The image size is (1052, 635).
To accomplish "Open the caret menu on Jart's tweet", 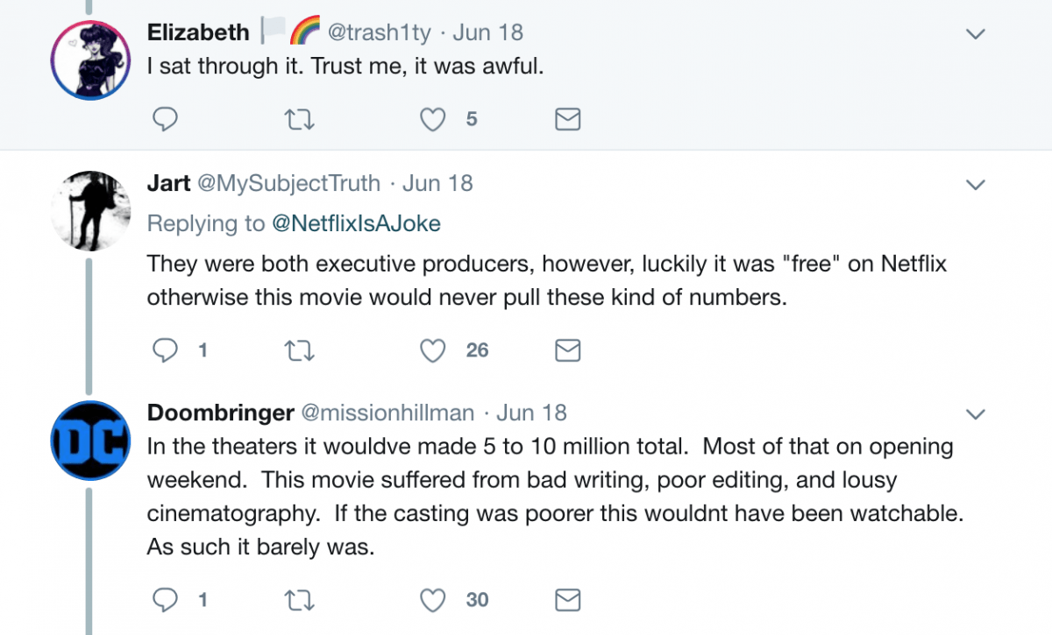I will [975, 185].
